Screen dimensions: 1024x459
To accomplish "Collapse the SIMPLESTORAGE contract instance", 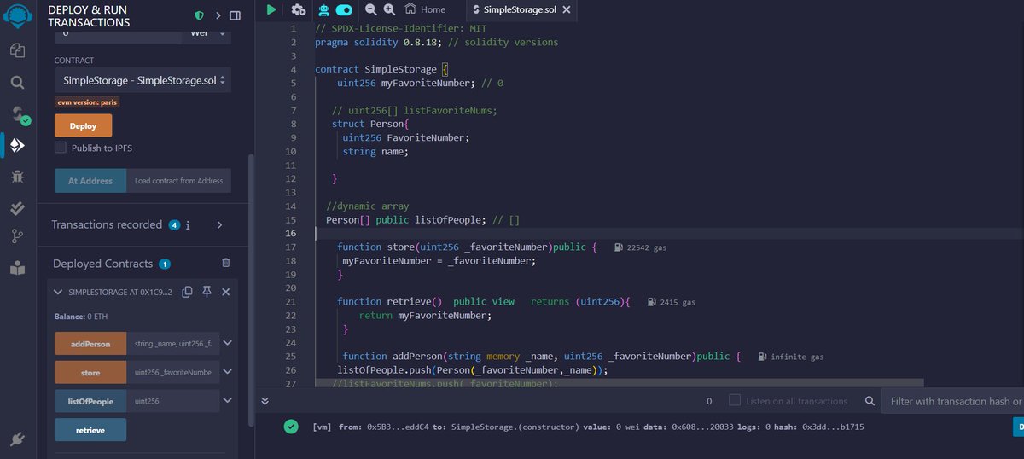I will pos(58,292).
